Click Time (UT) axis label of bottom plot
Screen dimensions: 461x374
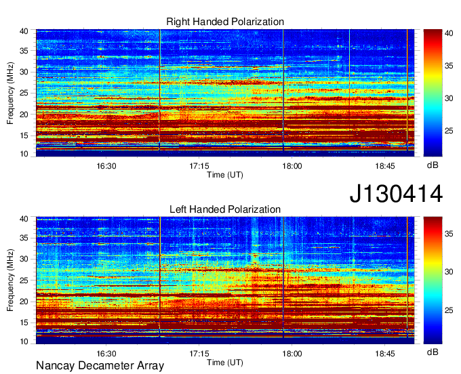225,362
